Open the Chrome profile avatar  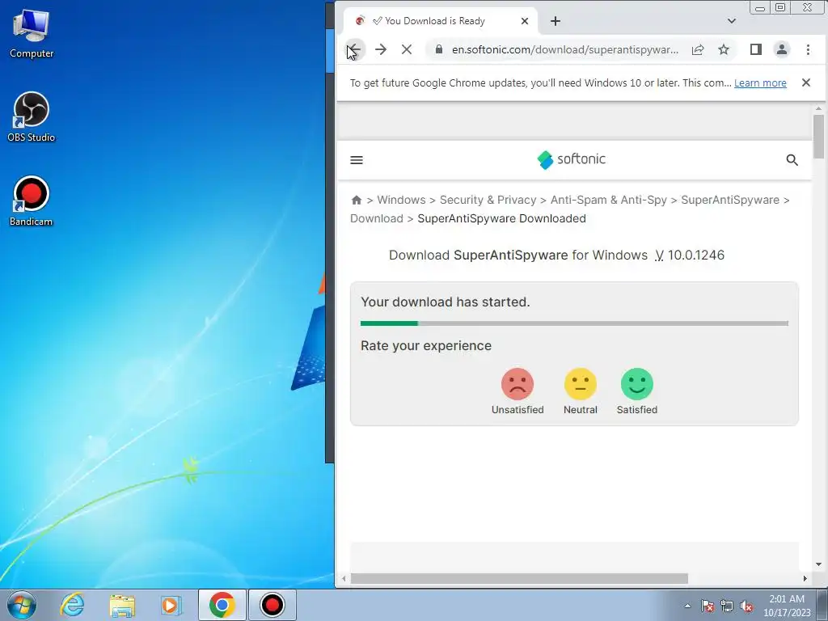tap(782, 49)
